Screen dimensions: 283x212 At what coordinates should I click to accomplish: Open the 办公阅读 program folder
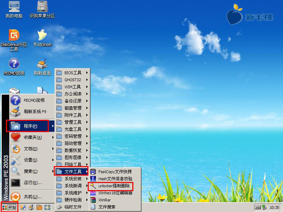coord(73,94)
